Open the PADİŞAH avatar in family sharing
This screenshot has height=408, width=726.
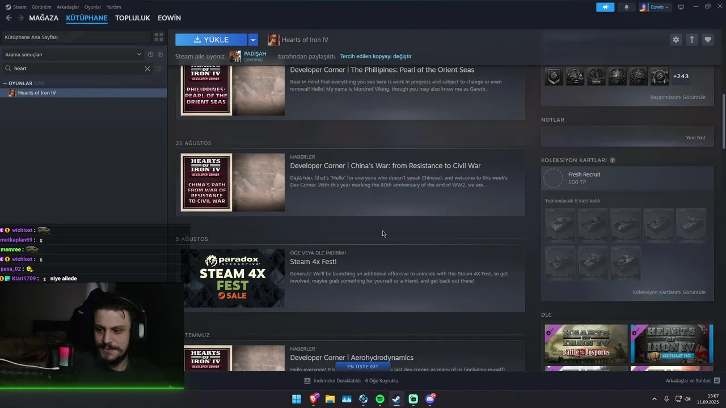[x=235, y=56]
